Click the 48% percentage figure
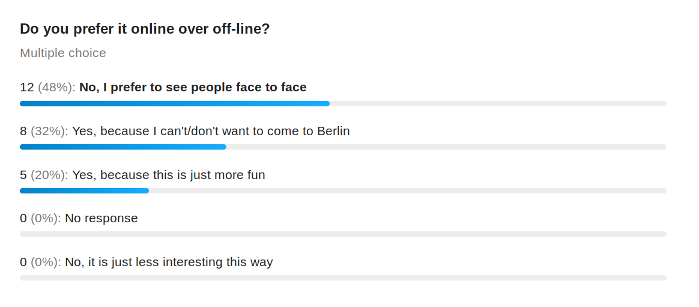 coord(56,88)
